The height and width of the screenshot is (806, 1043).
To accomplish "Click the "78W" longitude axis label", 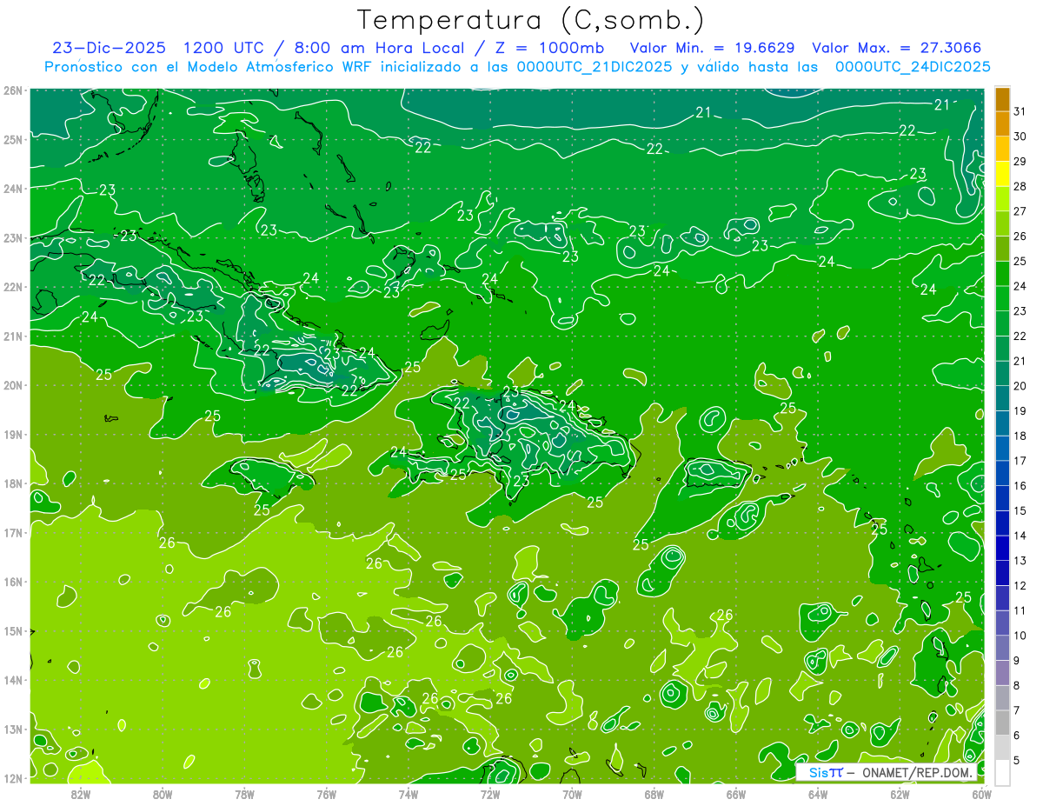I will coord(244,794).
